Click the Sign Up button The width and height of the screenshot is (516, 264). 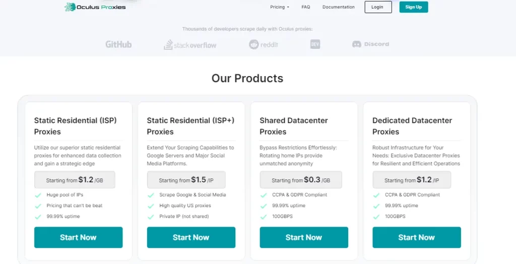[x=414, y=7]
